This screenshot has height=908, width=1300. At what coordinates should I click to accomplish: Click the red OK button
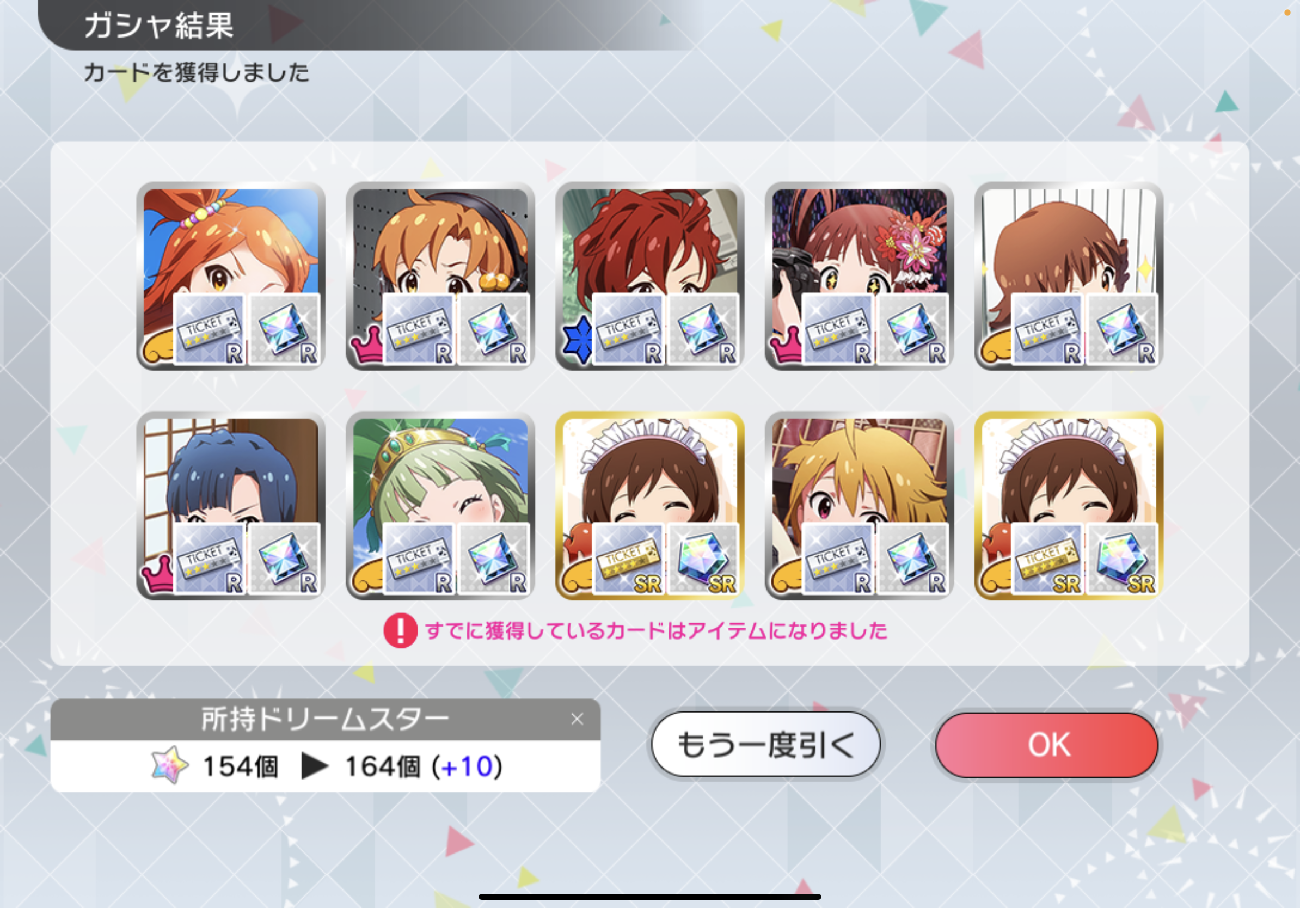point(1046,744)
